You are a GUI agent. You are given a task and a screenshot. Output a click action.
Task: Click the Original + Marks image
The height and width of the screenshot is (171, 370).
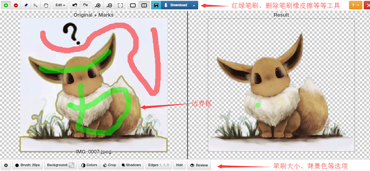[x=94, y=85]
